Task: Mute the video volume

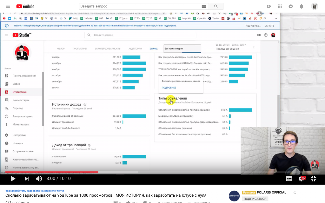Action: 39,179
